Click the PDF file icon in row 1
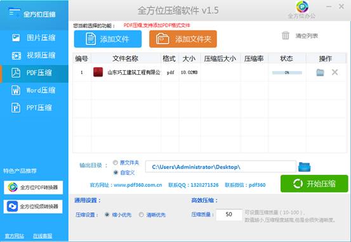Screen dimensions: 351x242 point(98,72)
